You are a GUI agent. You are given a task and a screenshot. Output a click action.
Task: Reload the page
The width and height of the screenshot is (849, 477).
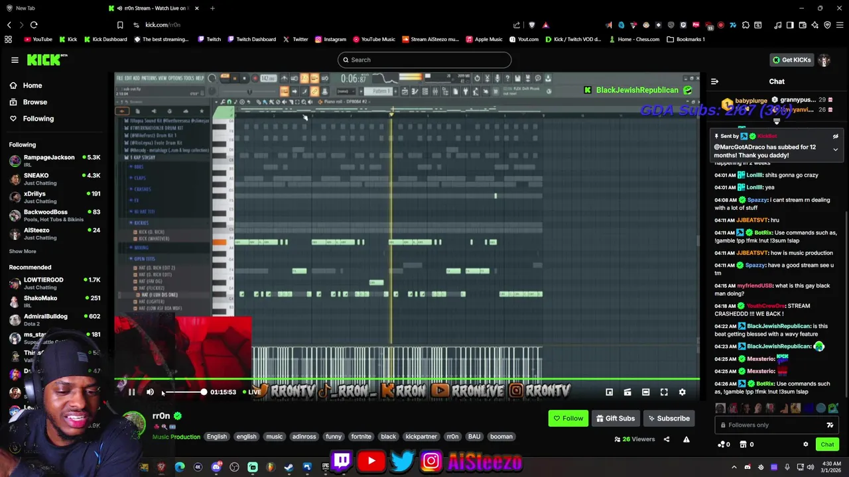[34, 25]
